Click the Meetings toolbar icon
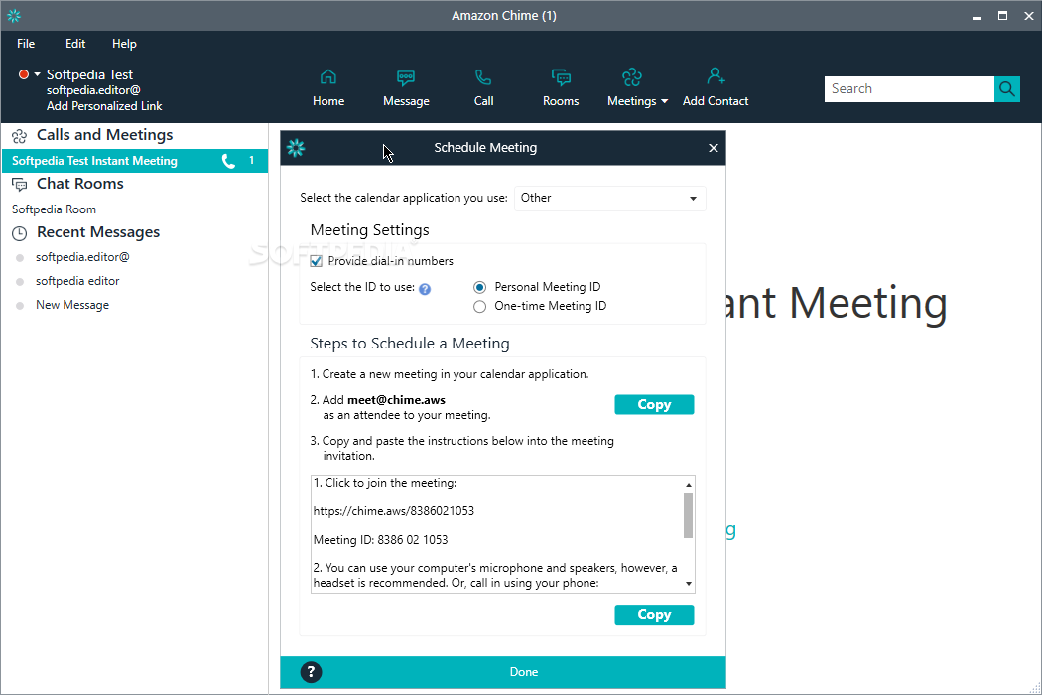The height and width of the screenshot is (695, 1042). (632, 77)
